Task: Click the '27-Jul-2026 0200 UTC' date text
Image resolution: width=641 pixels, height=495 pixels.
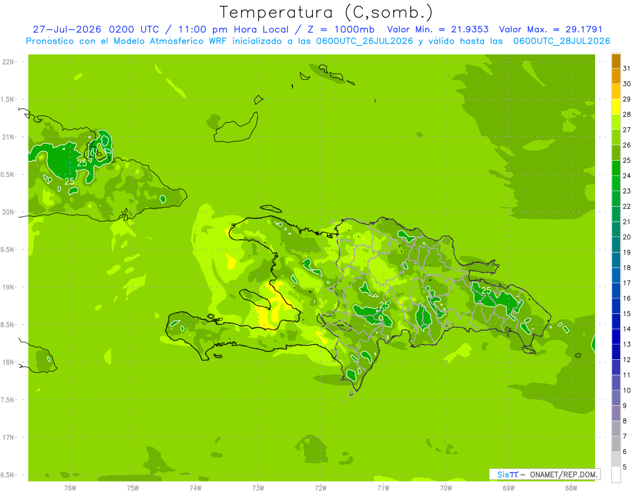Action: [x=96, y=29]
